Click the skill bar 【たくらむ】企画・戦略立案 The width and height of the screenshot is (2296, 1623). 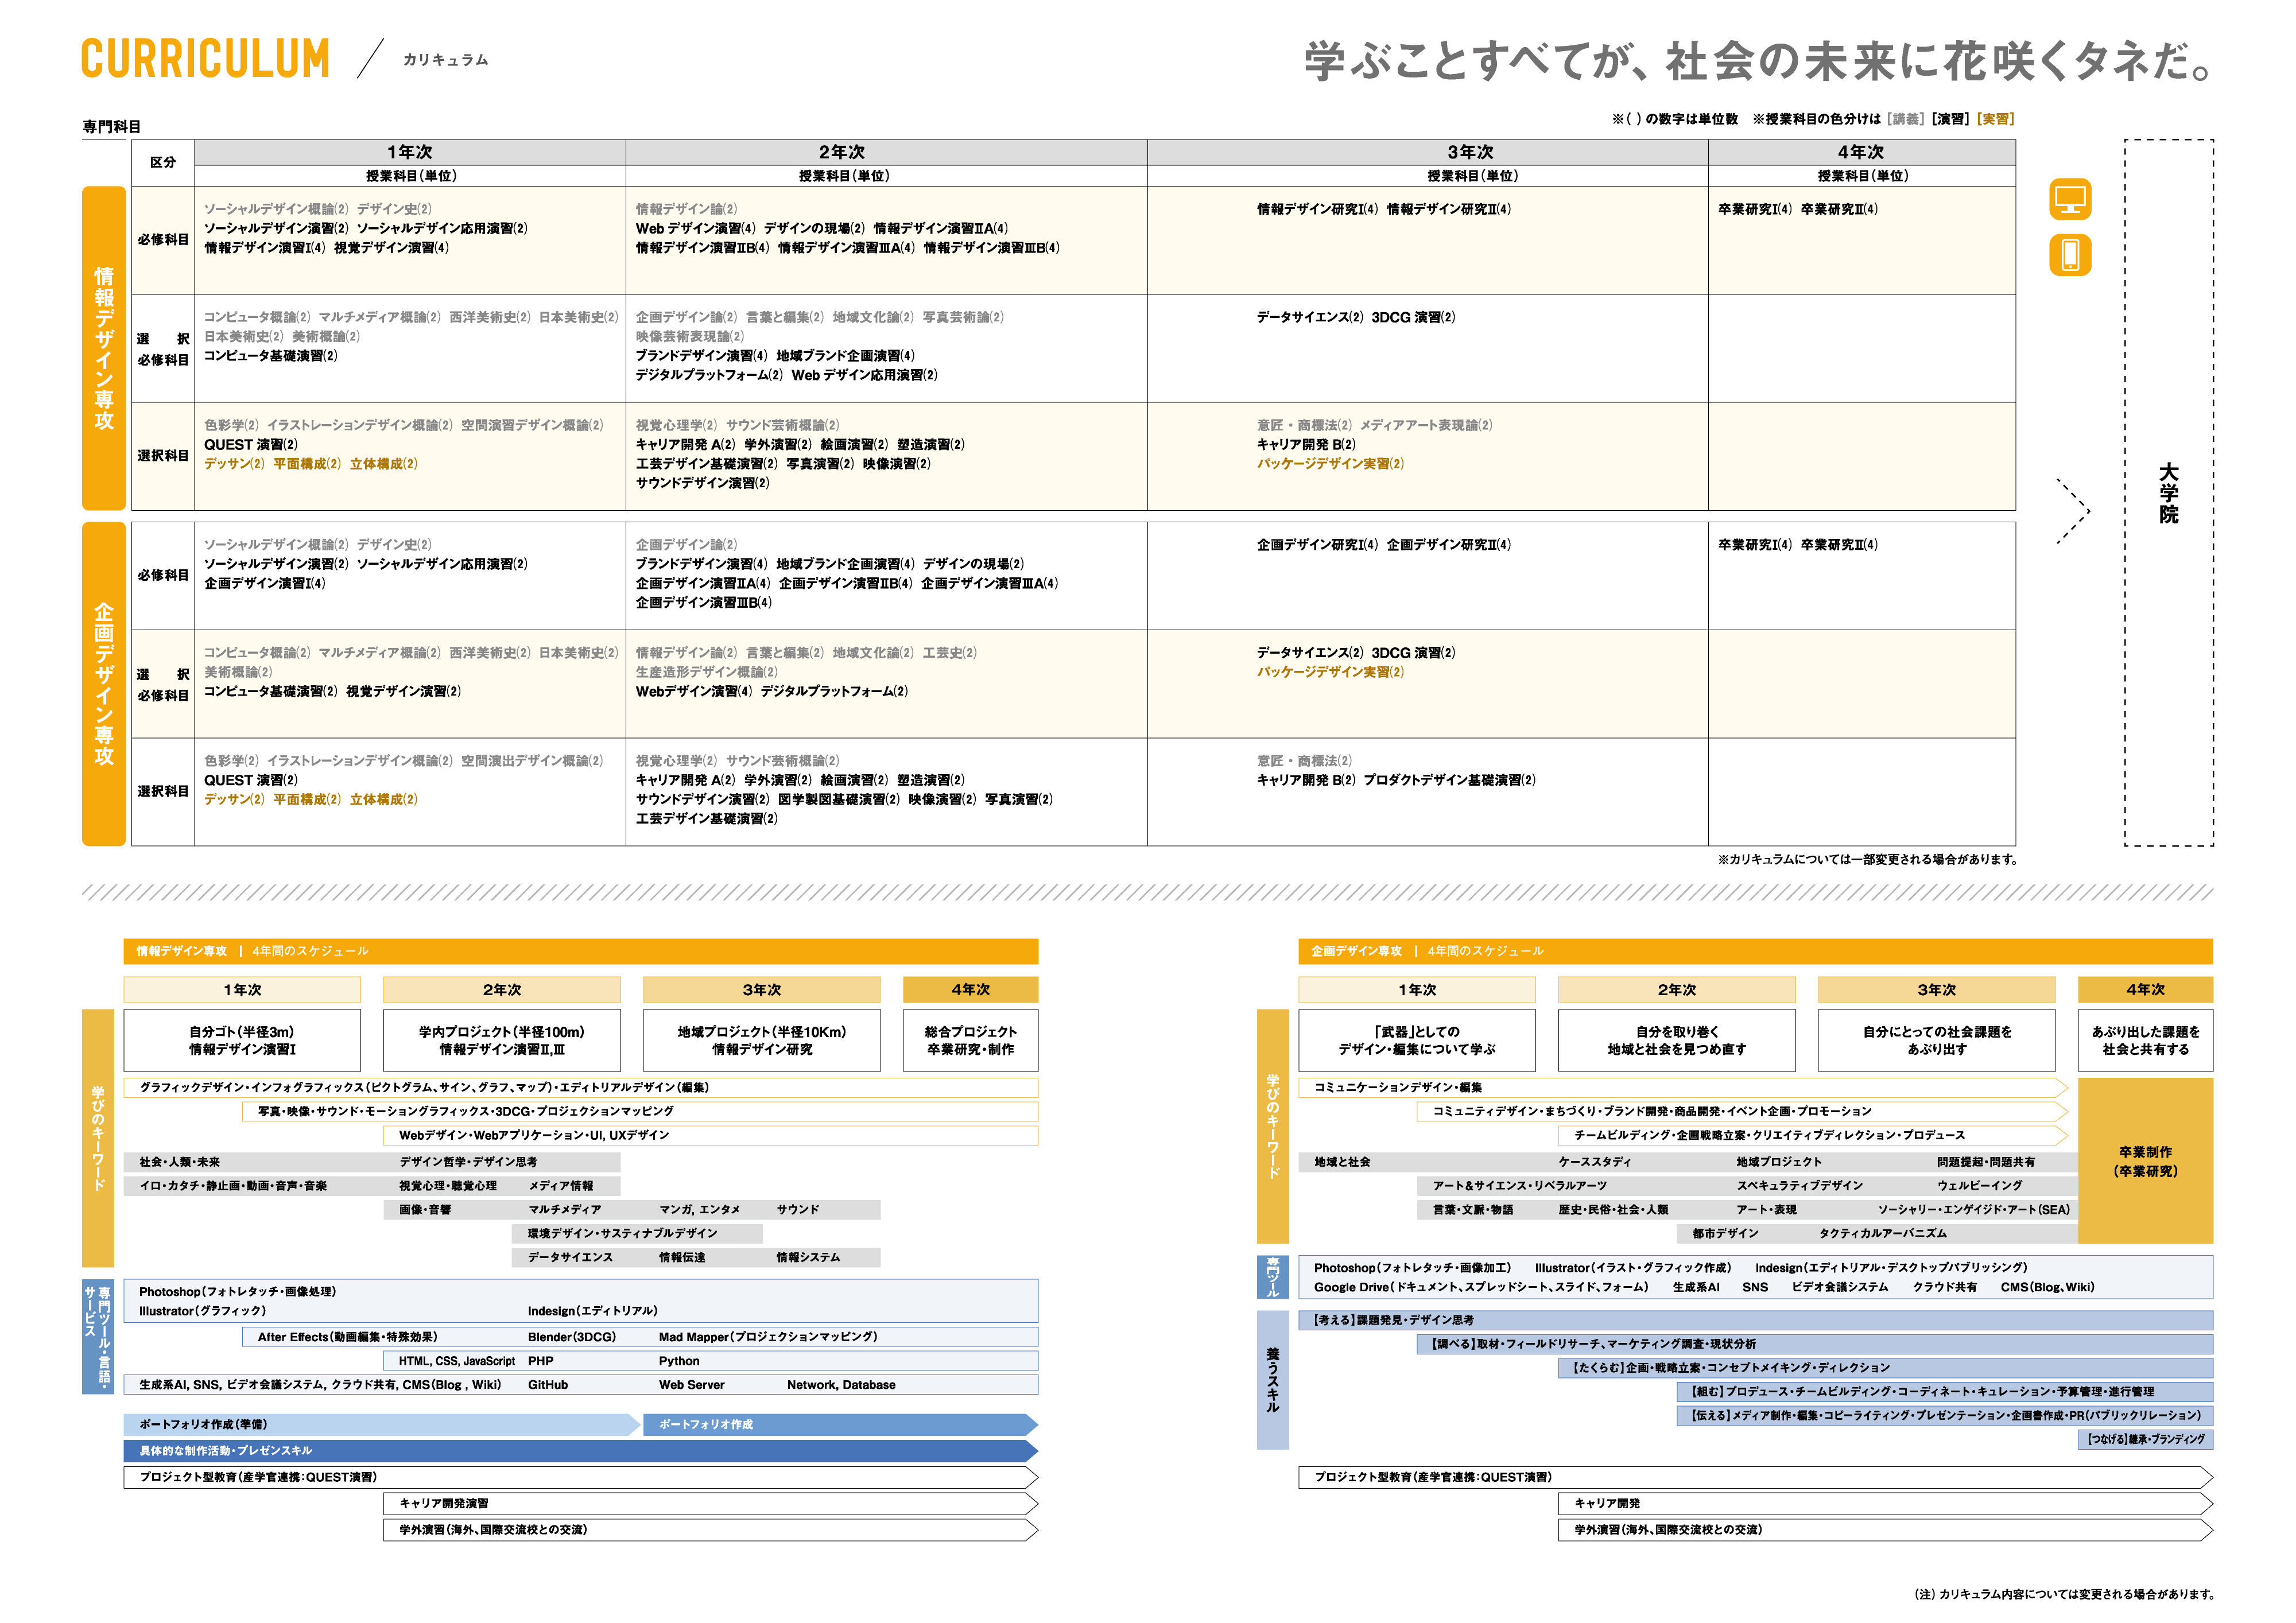point(1885,1368)
